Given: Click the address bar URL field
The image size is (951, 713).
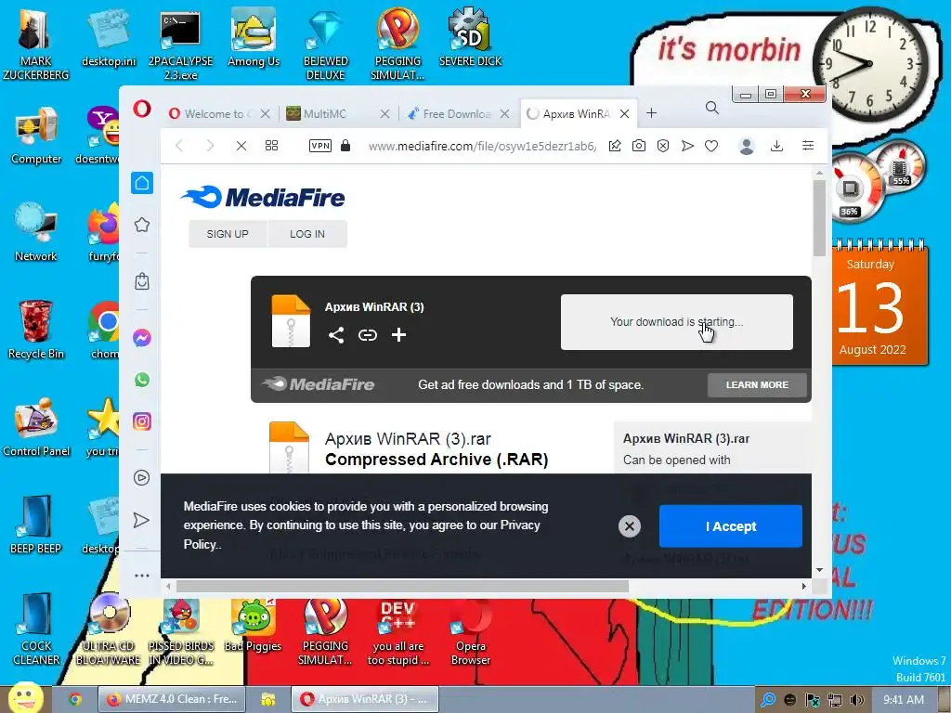Looking at the screenshot, I should [482, 146].
